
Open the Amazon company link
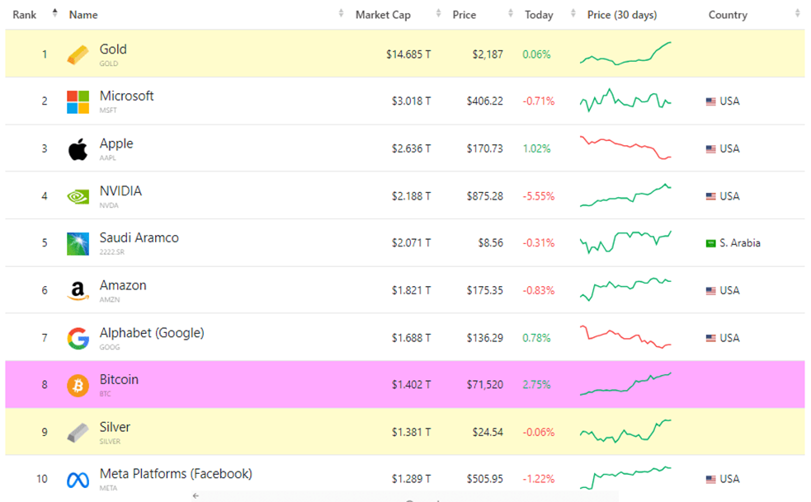[123, 285]
